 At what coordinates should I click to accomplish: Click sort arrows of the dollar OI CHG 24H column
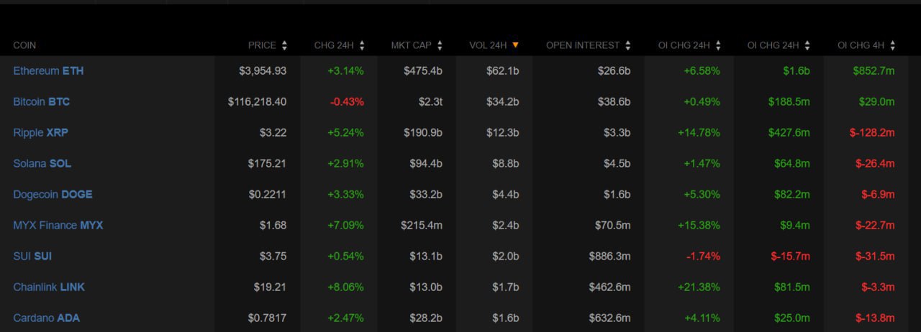(807, 45)
